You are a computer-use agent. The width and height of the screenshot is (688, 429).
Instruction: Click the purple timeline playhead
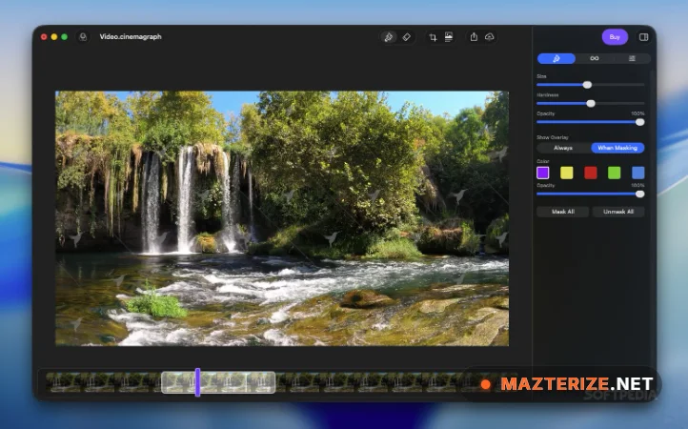pos(197,382)
